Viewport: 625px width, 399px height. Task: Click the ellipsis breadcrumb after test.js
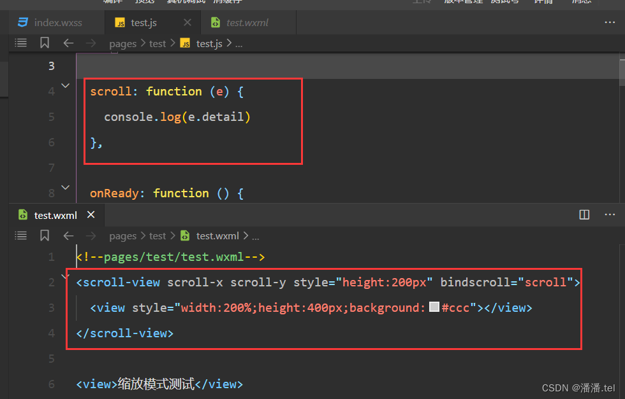coord(239,45)
